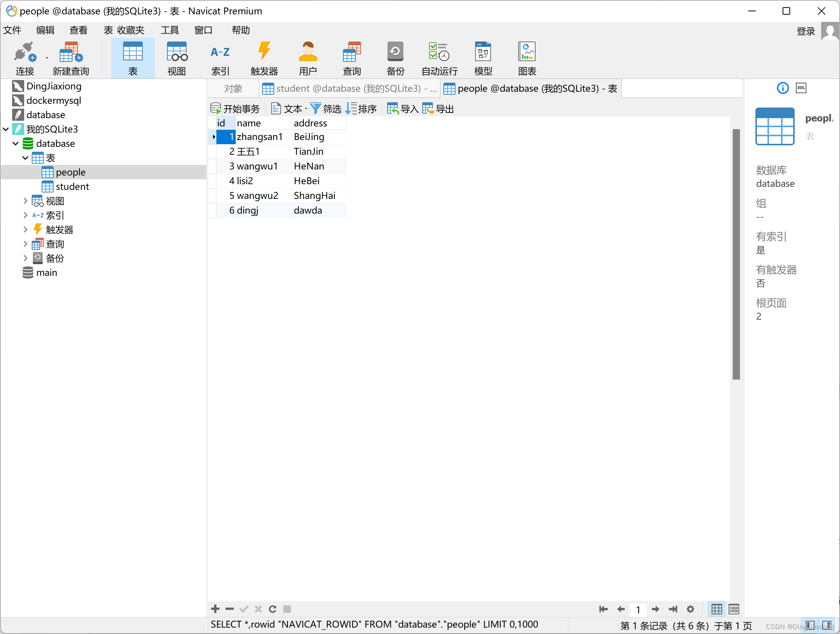Open the Trigger (触发器) lightning icon
The height and width of the screenshot is (634, 840).
(x=264, y=58)
